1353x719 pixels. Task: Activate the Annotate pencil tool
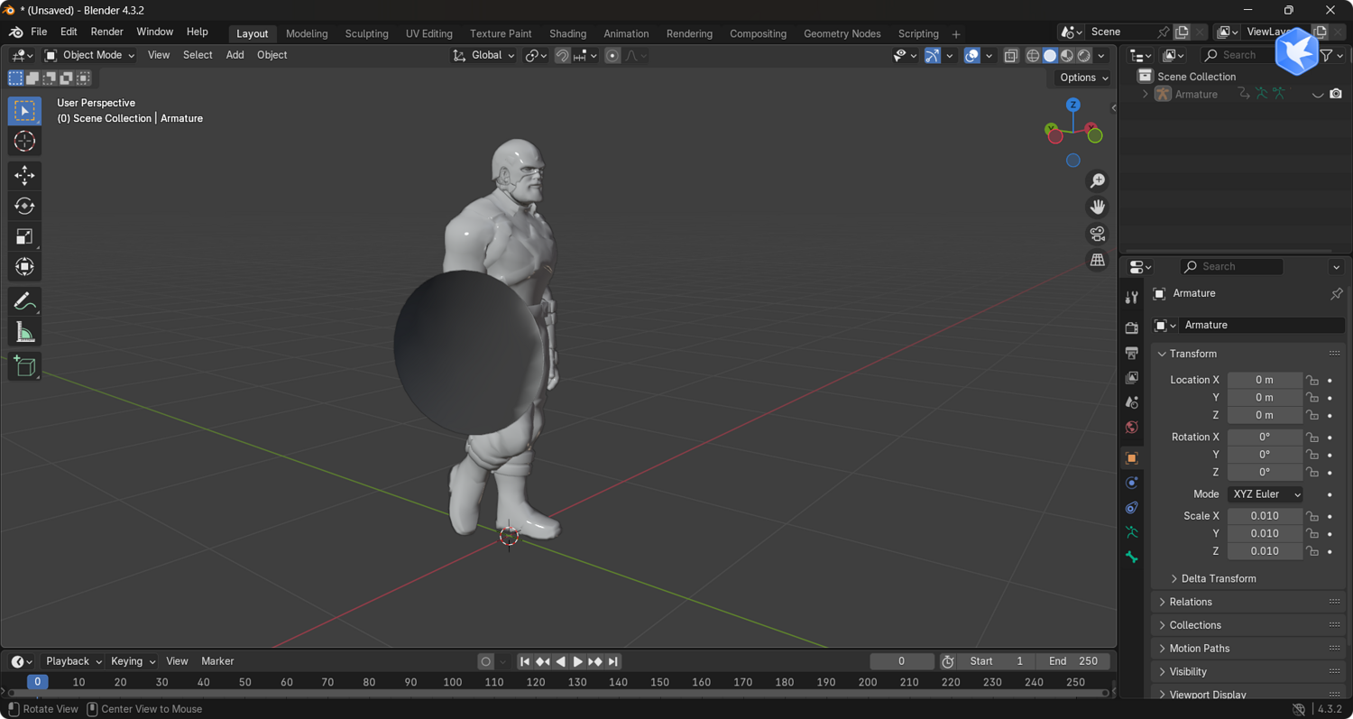point(24,301)
